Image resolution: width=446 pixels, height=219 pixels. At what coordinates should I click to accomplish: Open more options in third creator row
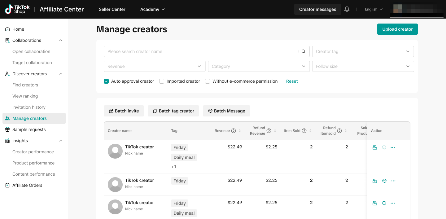pyautogui.click(x=393, y=203)
